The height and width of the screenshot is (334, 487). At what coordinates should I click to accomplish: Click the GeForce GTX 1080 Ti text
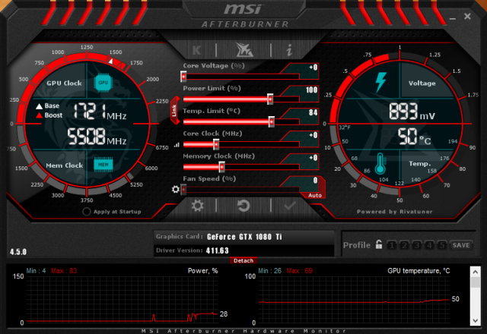tap(244, 237)
